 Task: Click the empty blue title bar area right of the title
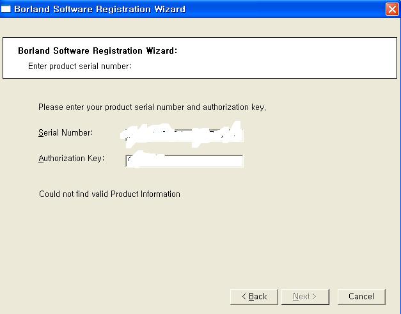point(288,10)
